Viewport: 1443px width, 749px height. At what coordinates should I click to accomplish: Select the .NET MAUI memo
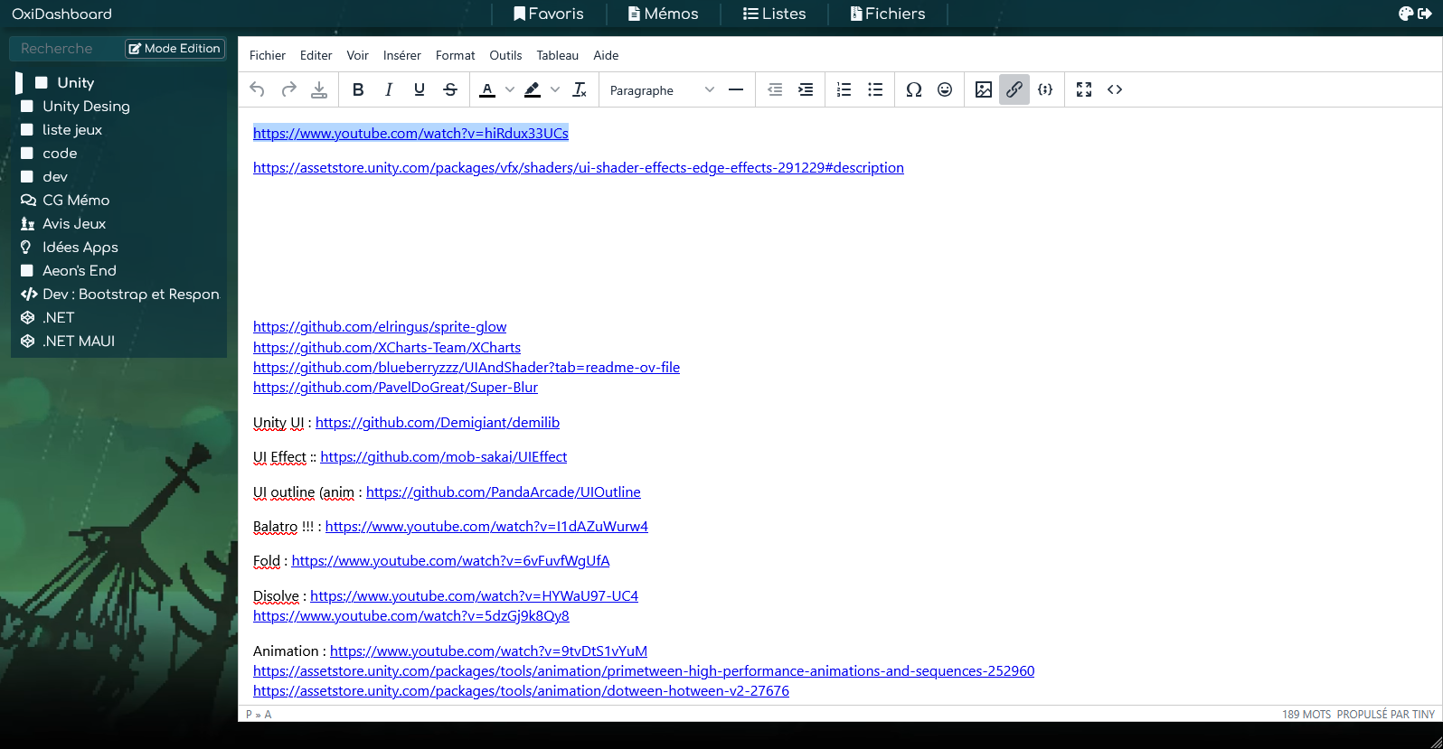click(79, 341)
